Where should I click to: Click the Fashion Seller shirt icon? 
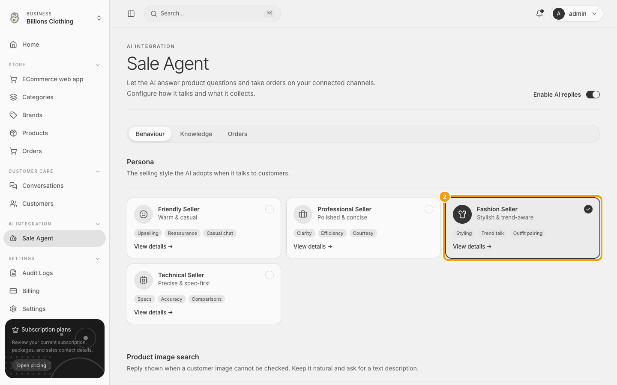pos(462,214)
